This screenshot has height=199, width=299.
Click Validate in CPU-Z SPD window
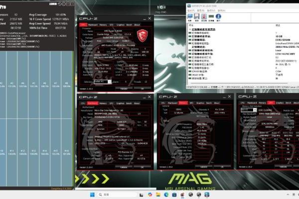(x=283, y=167)
